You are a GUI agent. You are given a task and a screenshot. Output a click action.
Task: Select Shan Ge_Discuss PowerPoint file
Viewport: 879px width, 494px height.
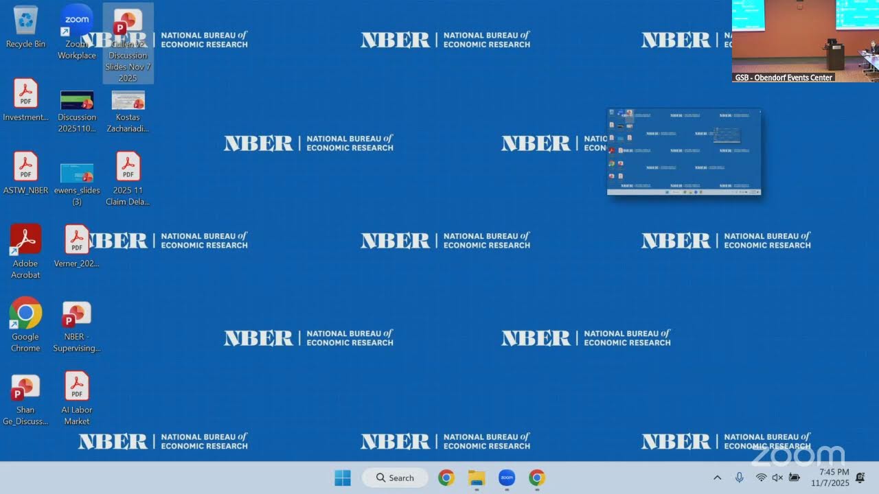(25, 400)
